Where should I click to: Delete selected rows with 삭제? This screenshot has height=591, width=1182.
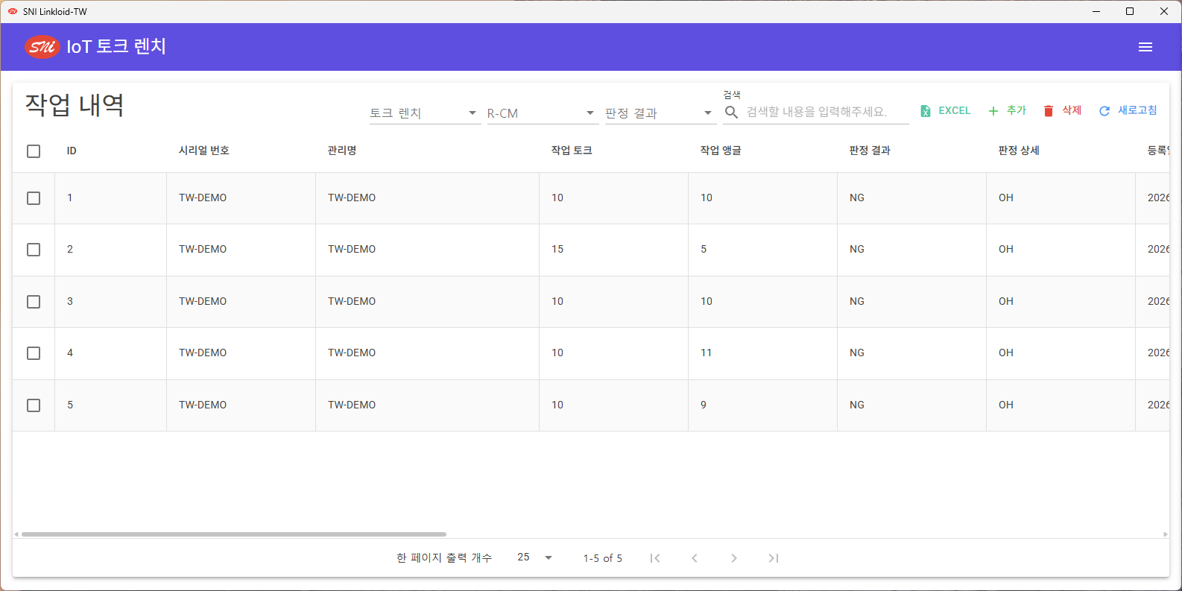1062,111
